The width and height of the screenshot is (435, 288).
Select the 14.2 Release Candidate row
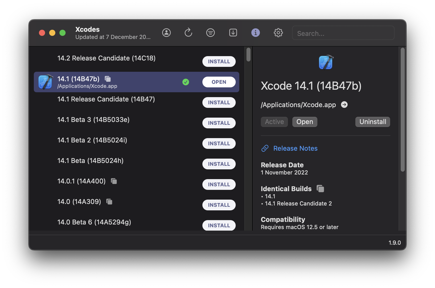pyautogui.click(x=106, y=58)
